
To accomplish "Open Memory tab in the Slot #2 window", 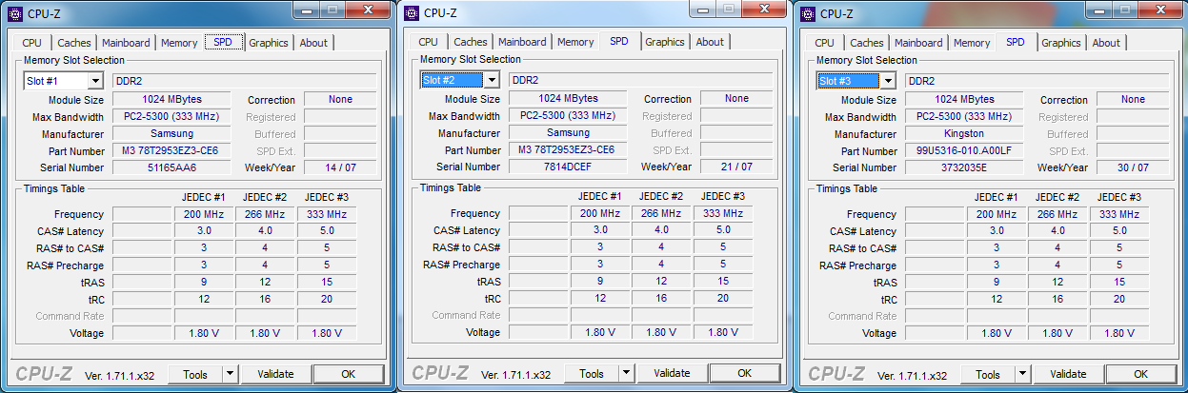I will pyautogui.click(x=575, y=42).
